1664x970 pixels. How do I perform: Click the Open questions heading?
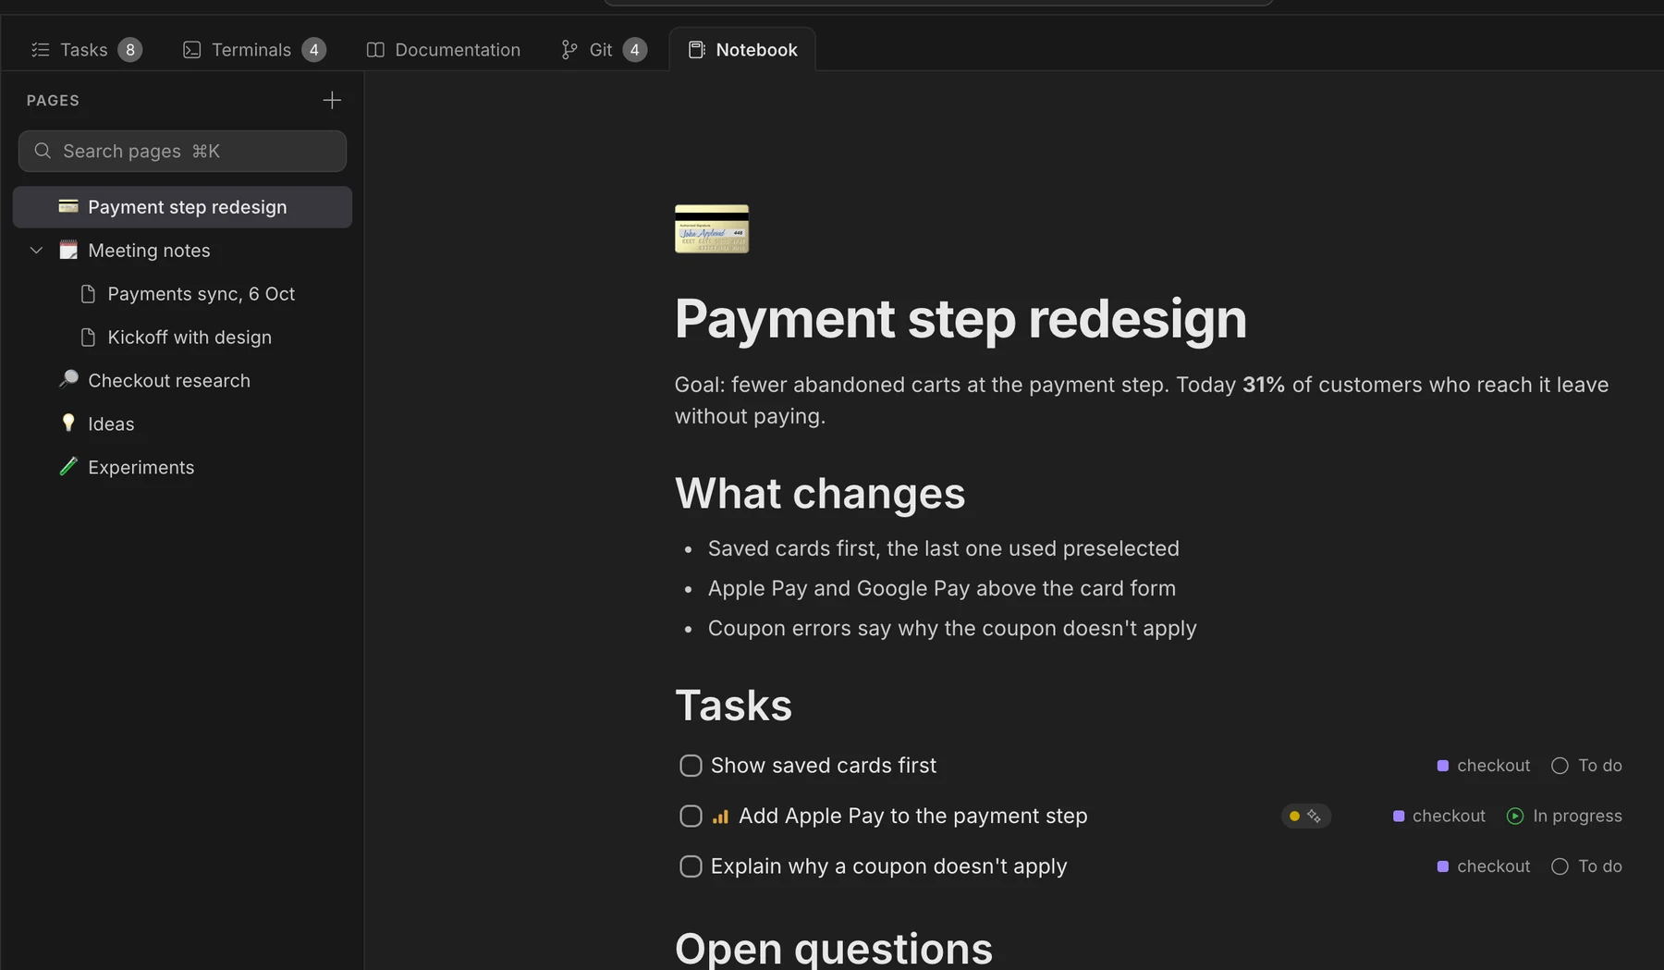tap(833, 948)
